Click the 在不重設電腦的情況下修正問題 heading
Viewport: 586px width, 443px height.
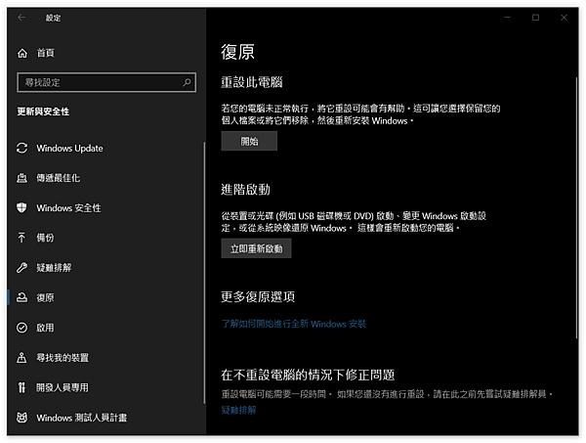click(x=308, y=375)
